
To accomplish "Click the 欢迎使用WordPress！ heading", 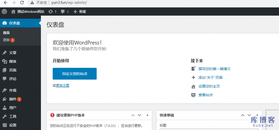I will point(77,43).
